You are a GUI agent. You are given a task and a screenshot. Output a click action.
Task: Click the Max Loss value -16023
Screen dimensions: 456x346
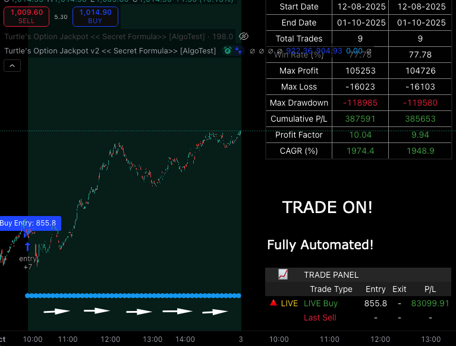point(360,87)
